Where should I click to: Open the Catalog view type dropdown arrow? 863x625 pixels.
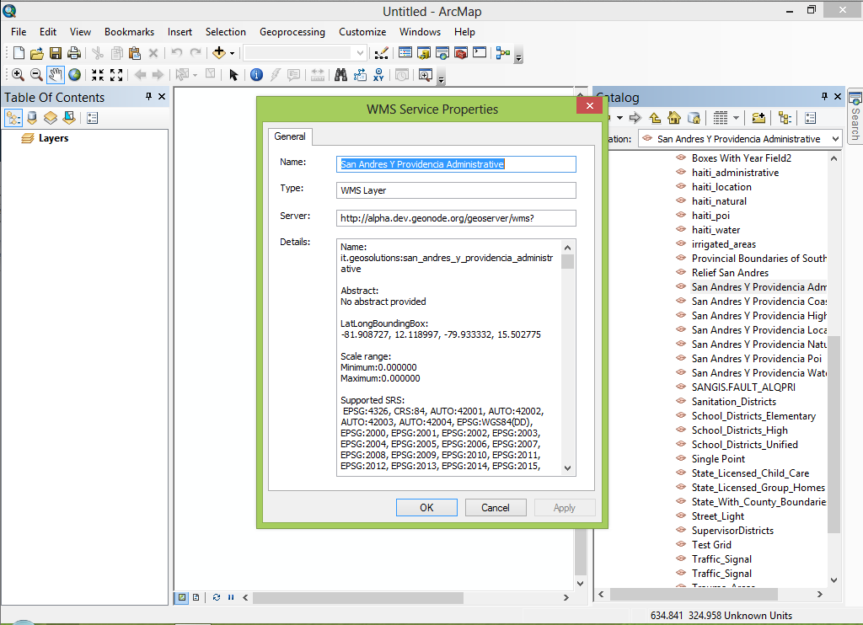point(736,118)
